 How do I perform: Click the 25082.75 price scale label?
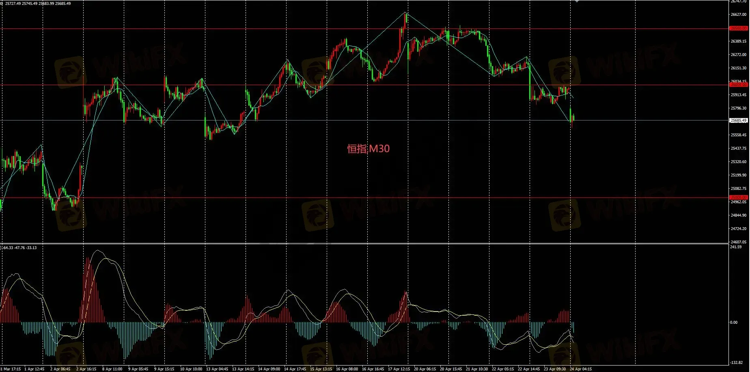739,189
